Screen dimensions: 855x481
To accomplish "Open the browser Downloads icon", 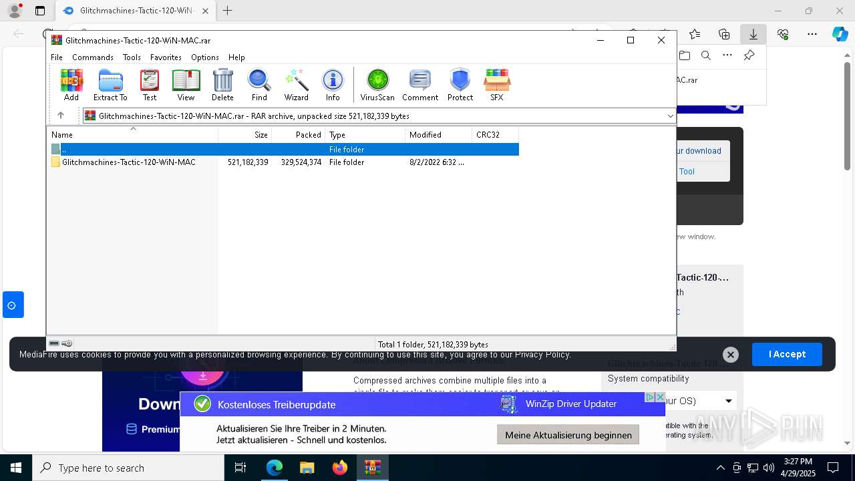I will click(x=753, y=34).
